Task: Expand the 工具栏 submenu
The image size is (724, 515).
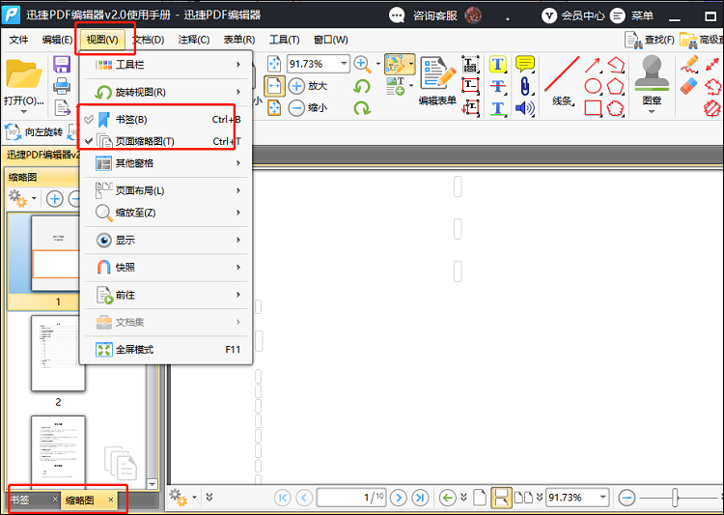Action: [x=166, y=65]
